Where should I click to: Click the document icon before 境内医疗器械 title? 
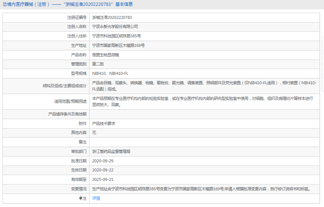coord(5,4)
